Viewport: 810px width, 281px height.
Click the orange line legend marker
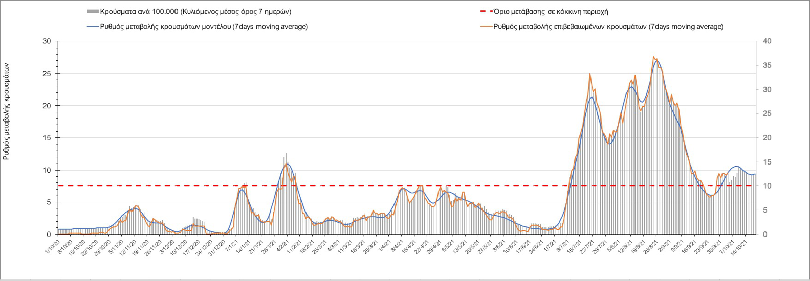(x=484, y=26)
